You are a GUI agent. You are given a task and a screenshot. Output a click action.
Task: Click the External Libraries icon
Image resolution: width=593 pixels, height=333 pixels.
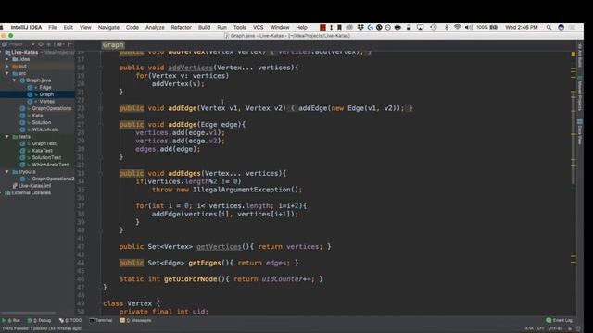pyautogui.click(x=7, y=192)
